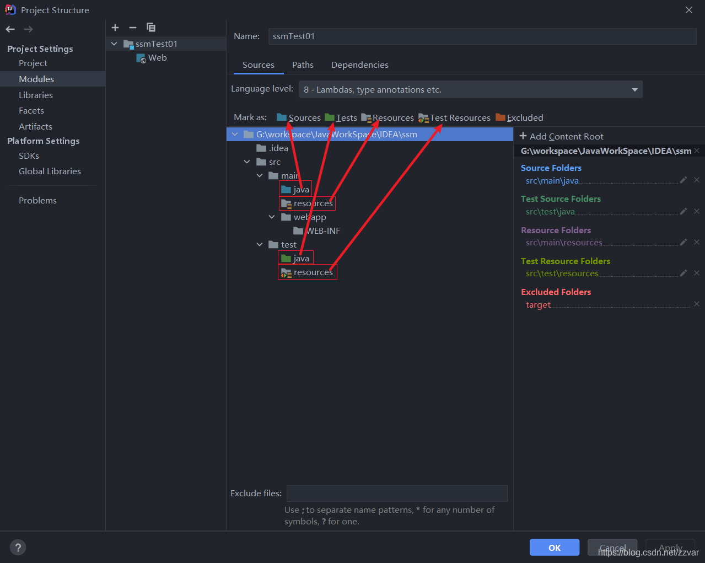This screenshot has height=563, width=705.
Task: Unmark src\test\java test folder
Action: pyautogui.click(x=697, y=211)
